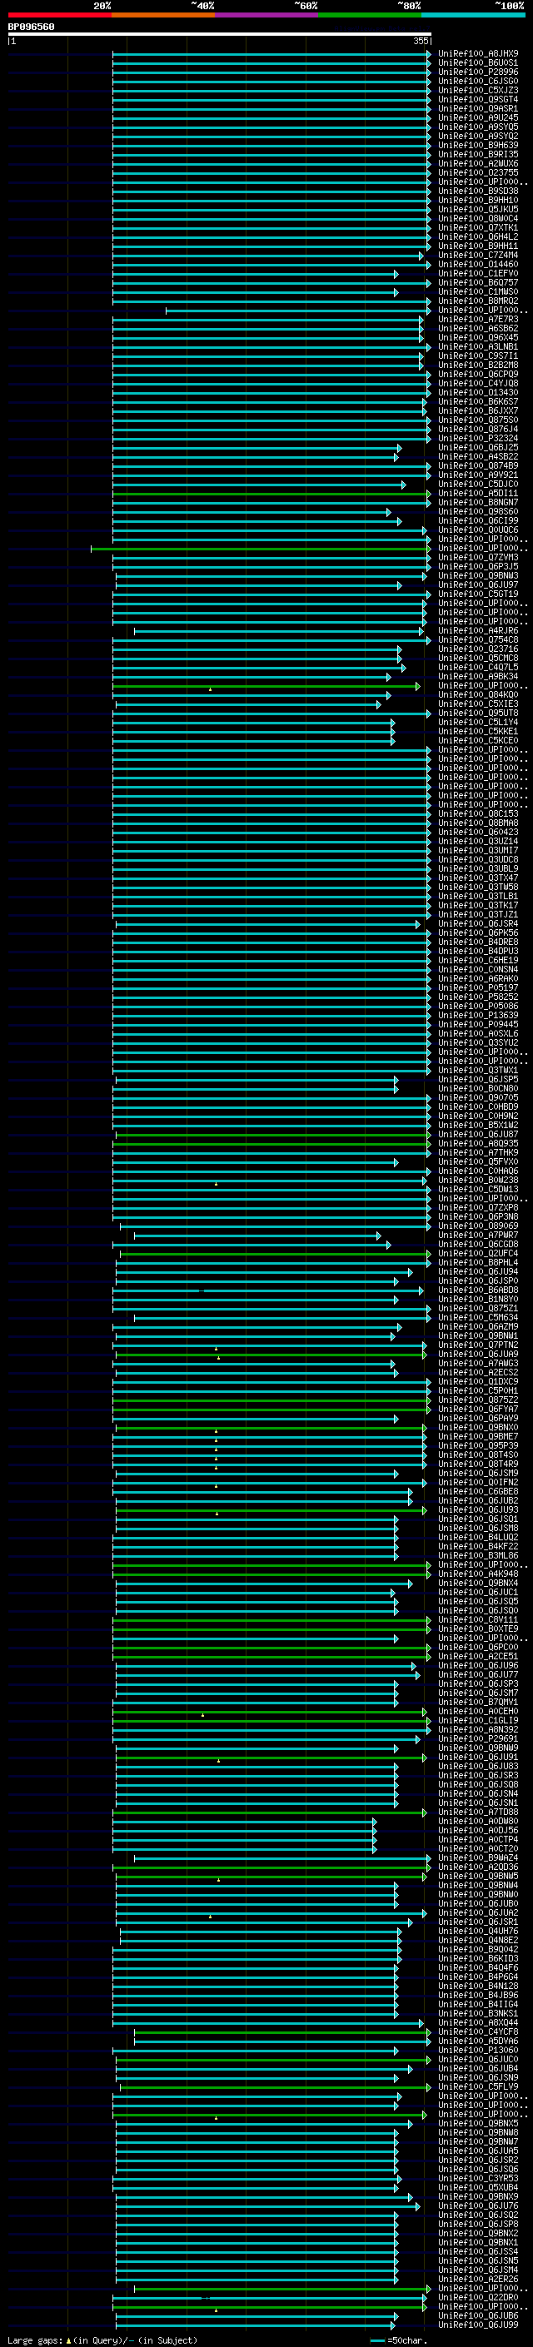This screenshot has width=533, height=2347.
Task: Select the UniRef100_Q7ZVM3 label
Action: 478,558
